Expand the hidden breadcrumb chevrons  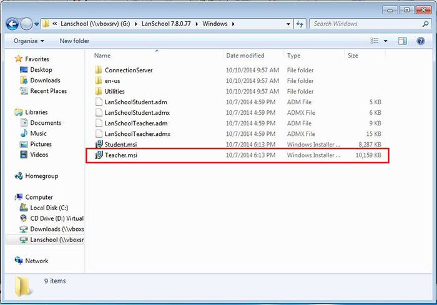[x=55, y=24]
